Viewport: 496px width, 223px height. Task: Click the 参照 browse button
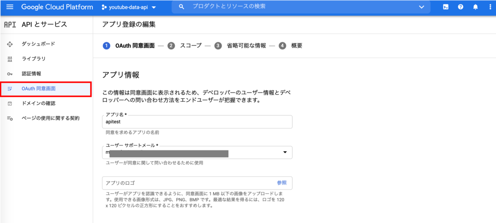tap(282, 183)
